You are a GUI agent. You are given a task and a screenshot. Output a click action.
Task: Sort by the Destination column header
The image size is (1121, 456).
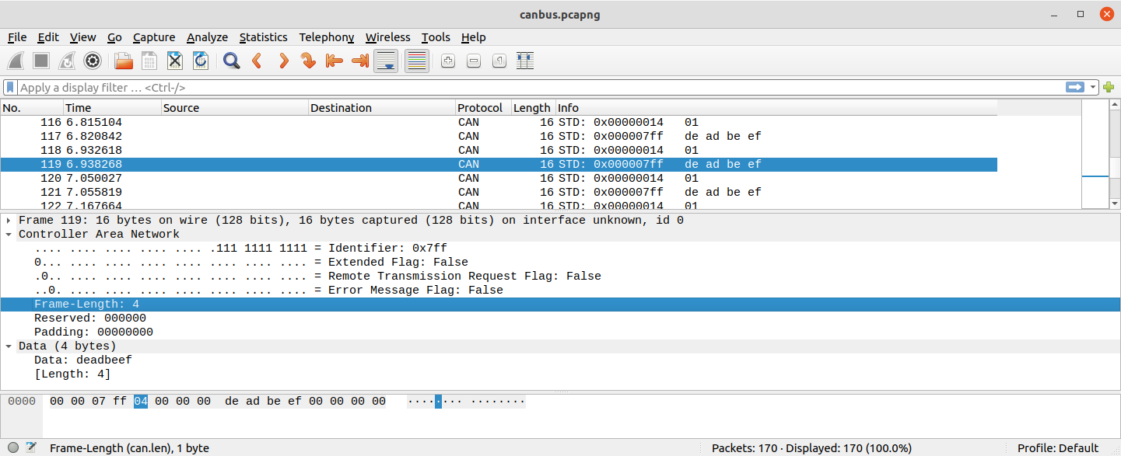pos(382,108)
